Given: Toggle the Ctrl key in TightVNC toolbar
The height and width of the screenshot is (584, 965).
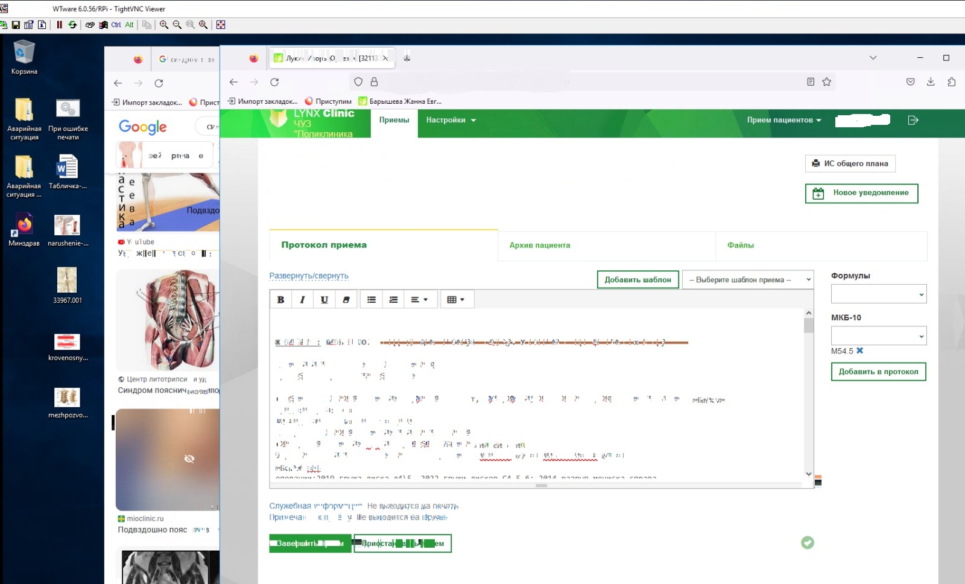Looking at the screenshot, I should [116, 25].
